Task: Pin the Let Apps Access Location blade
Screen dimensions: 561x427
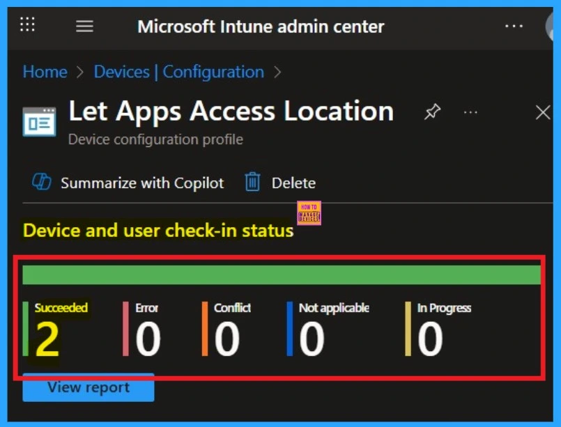Action: 432,112
